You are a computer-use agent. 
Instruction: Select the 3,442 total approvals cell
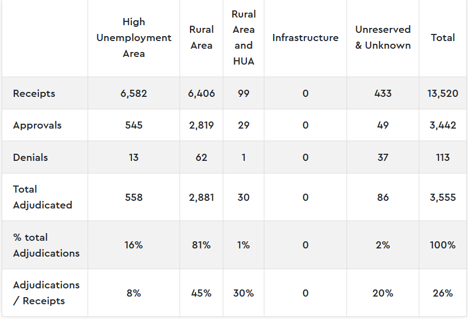click(443, 125)
